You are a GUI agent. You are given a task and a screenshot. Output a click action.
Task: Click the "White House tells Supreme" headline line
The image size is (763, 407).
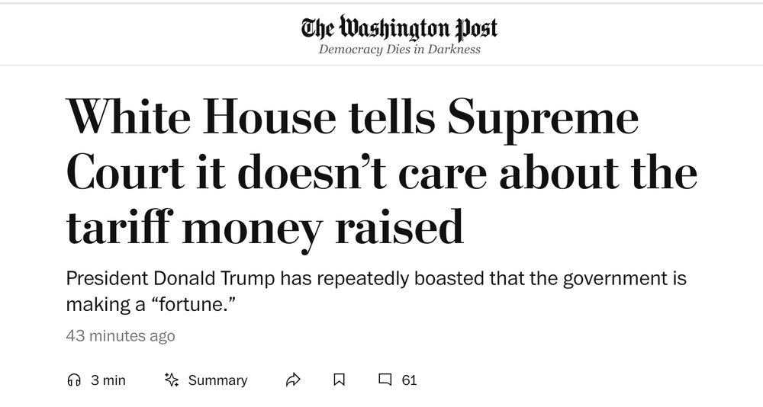pyautogui.click(x=353, y=120)
